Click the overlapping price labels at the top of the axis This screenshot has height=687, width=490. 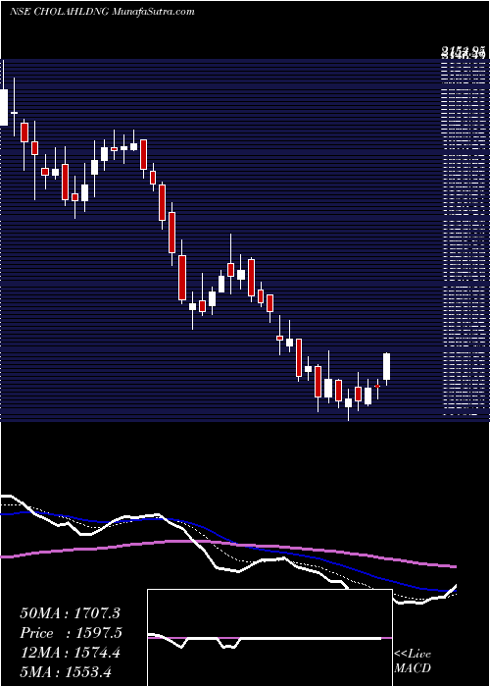pos(464,53)
